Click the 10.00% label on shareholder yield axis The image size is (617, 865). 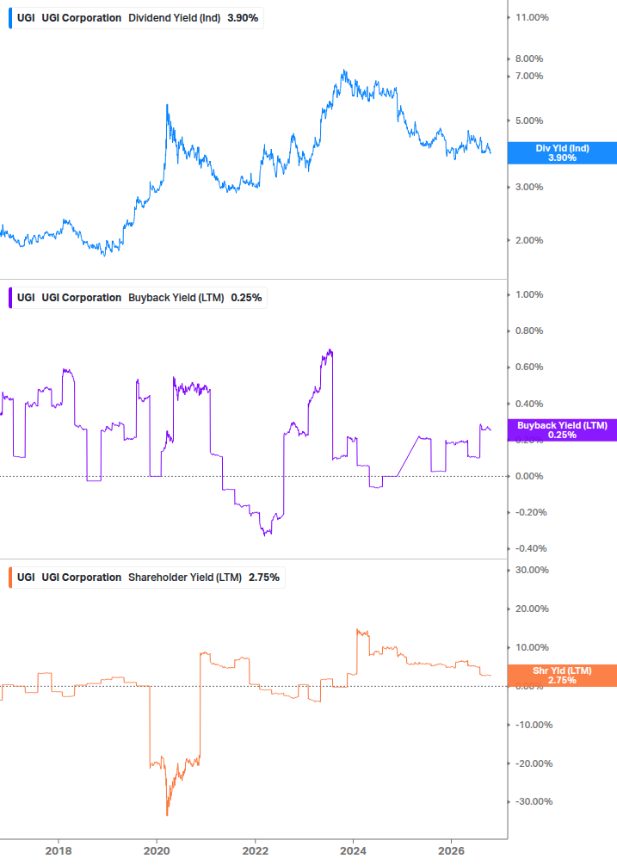(532, 647)
